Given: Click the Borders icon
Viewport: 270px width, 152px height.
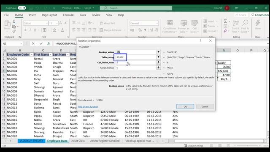Looking at the screenshot, I should coord(45,30).
